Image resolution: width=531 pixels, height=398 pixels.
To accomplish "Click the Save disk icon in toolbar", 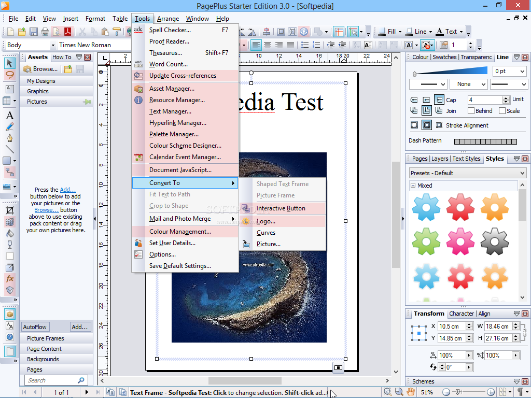I will (34, 32).
